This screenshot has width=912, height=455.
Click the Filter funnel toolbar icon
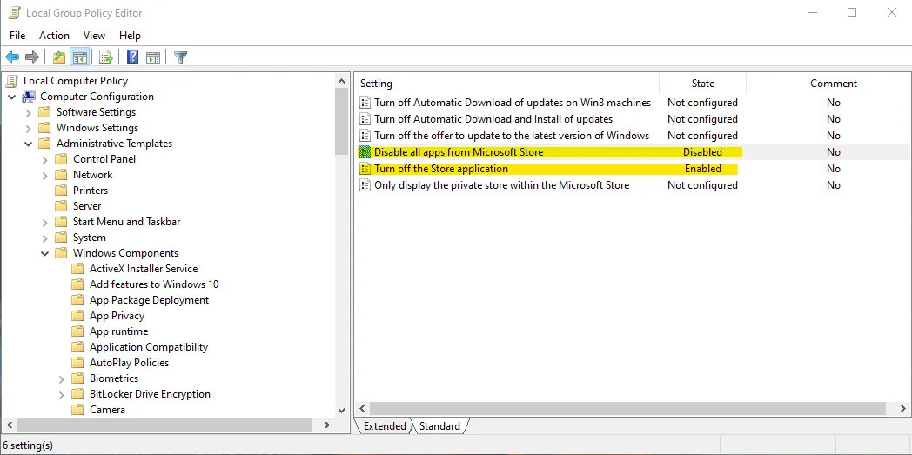[x=180, y=57]
